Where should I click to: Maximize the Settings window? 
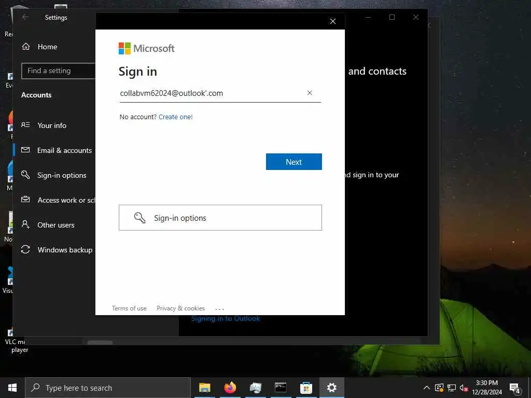click(x=392, y=17)
